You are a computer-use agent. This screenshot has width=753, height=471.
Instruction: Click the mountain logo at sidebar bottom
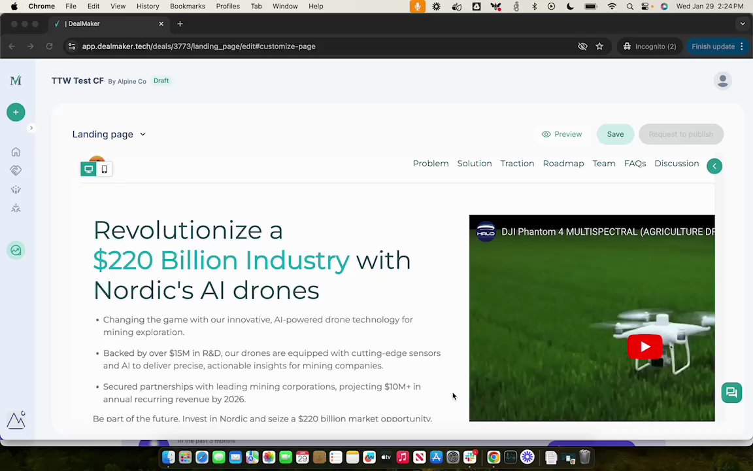pos(16,421)
